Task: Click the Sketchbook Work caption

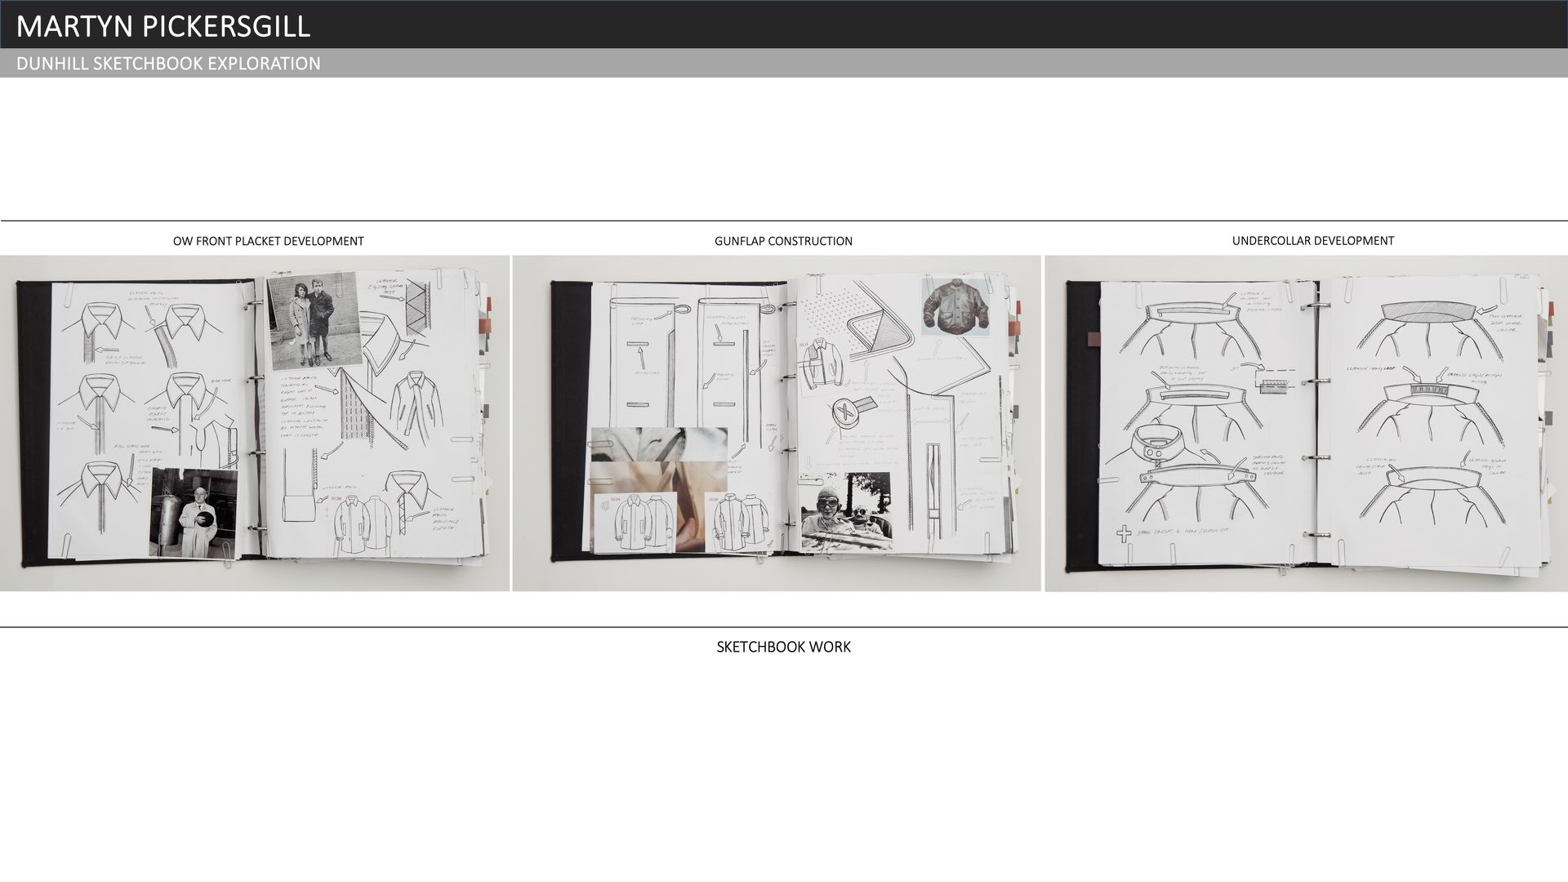Action: 783,647
